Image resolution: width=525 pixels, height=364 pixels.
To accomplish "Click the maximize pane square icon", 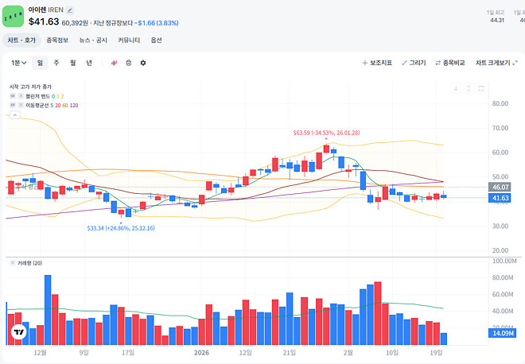I will tap(481, 89).
